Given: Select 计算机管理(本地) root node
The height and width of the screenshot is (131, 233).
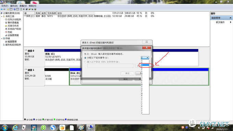Looking at the screenshot, I should [11, 13].
